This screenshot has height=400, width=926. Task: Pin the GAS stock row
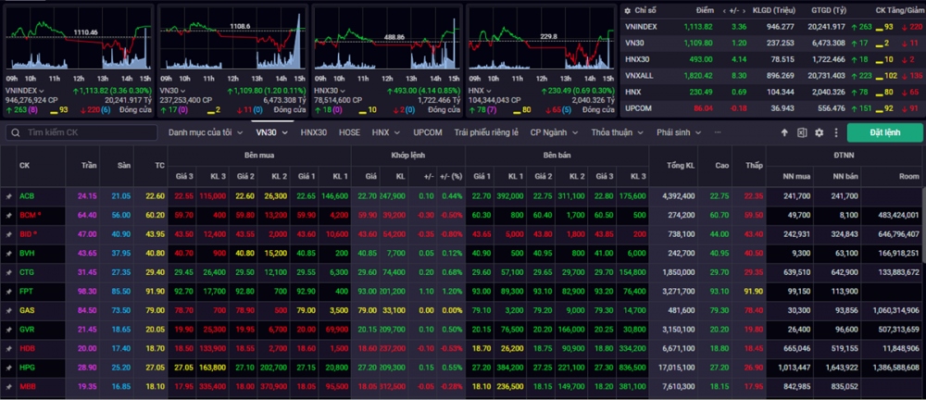(8, 310)
